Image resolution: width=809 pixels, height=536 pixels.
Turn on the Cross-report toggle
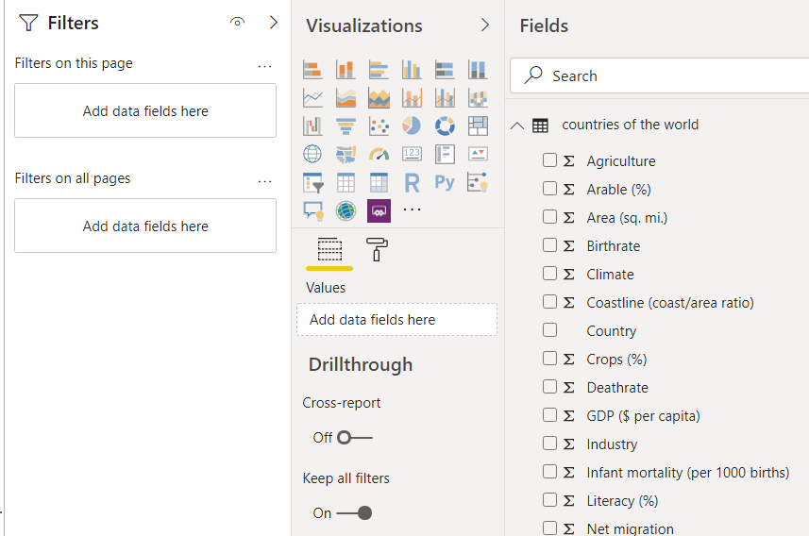(x=355, y=437)
